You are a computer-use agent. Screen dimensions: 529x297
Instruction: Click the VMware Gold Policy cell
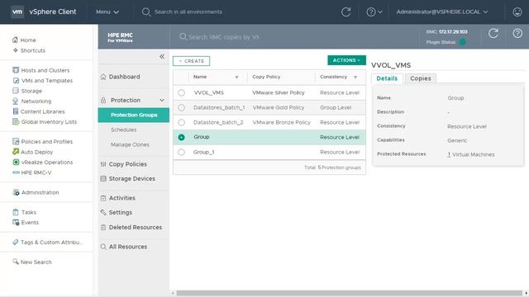279,107
